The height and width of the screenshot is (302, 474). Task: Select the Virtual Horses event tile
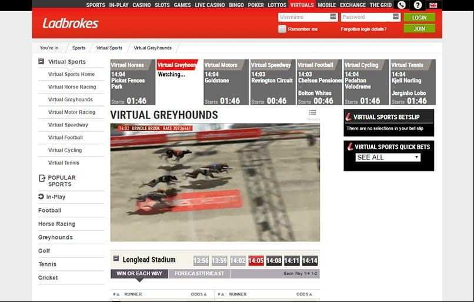pyautogui.click(x=133, y=82)
